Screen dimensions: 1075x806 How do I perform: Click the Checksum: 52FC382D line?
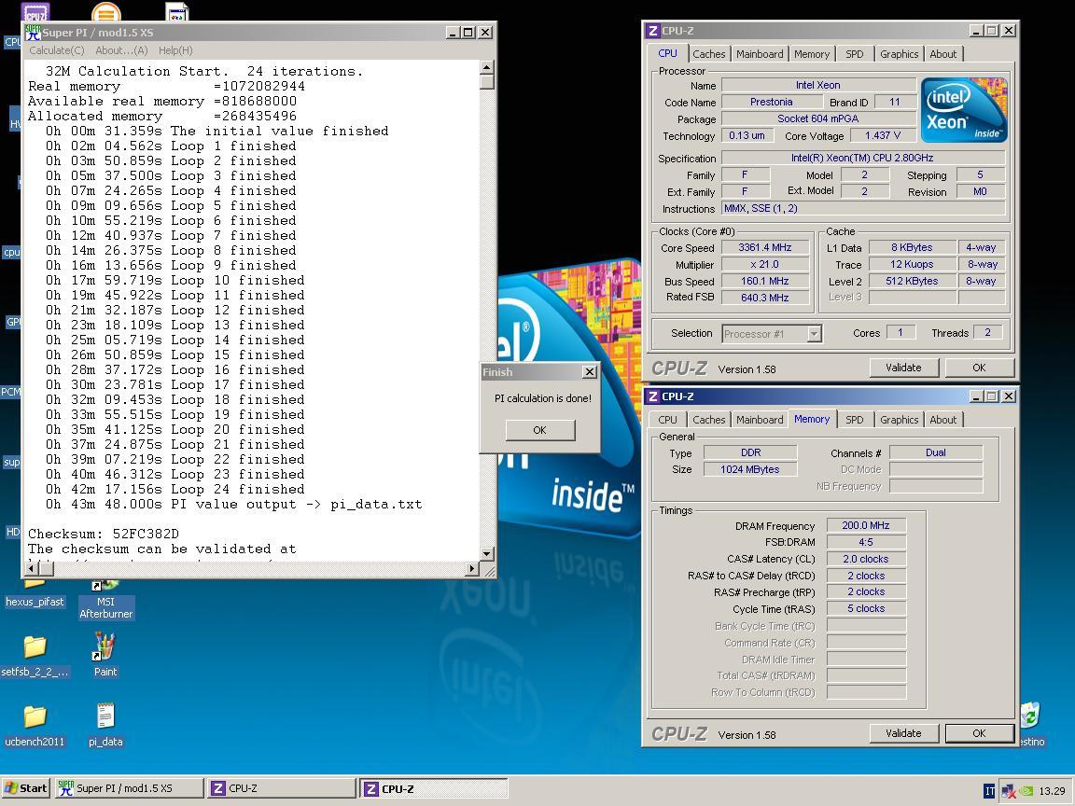click(104, 534)
